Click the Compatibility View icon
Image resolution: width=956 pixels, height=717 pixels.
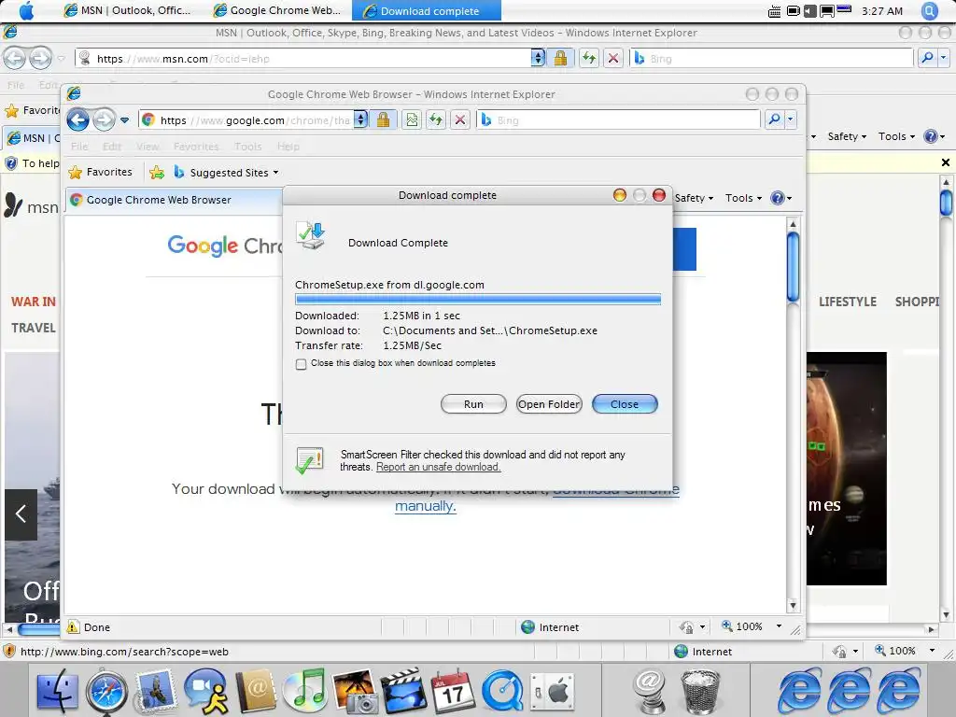pos(412,119)
